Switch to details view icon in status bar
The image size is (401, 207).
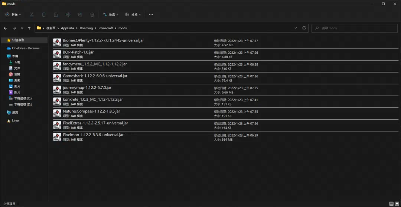point(391,204)
